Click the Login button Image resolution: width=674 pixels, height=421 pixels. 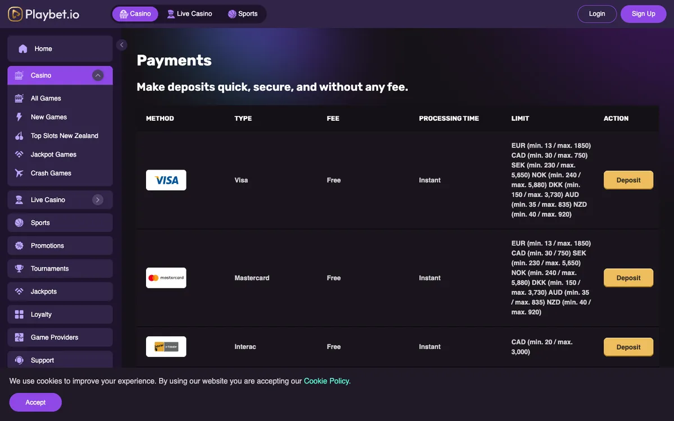pyautogui.click(x=597, y=14)
